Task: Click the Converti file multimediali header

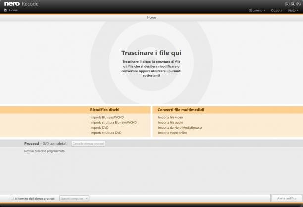Action: (181, 110)
